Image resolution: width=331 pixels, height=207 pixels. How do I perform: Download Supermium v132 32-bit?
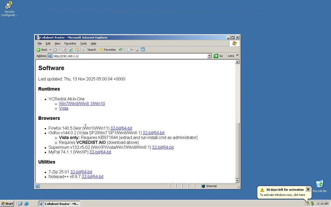[157, 147]
